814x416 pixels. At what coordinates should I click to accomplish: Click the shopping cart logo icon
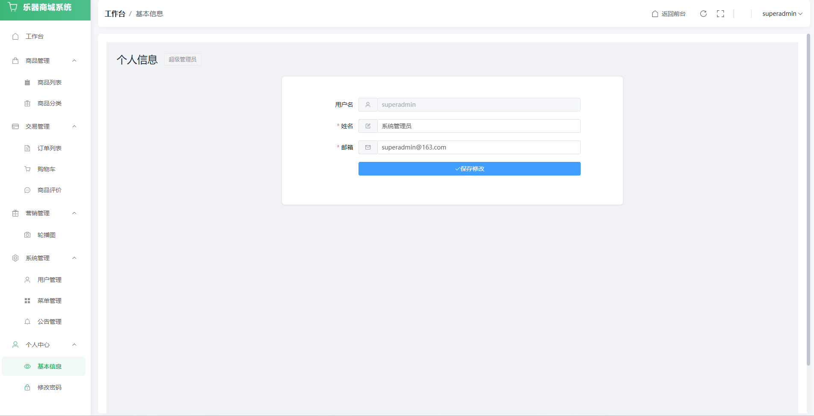13,7
